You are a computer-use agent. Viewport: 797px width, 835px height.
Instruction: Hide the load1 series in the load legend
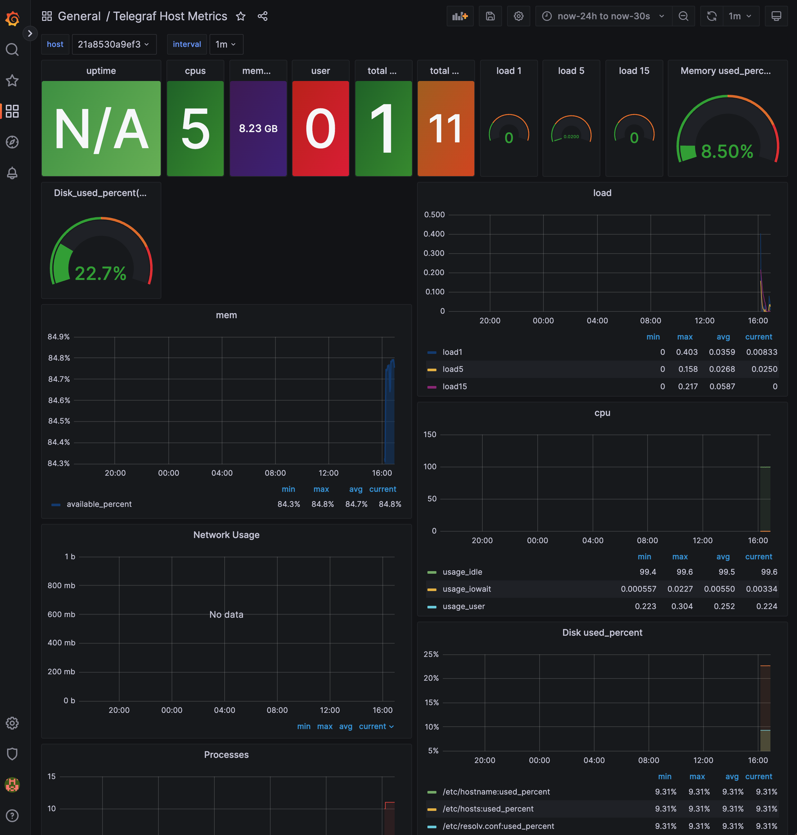point(452,352)
